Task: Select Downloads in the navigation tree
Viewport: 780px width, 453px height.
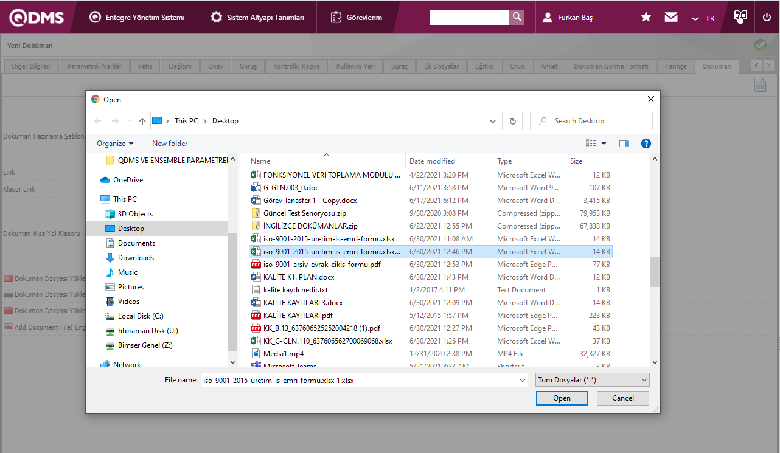Action: 136,258
